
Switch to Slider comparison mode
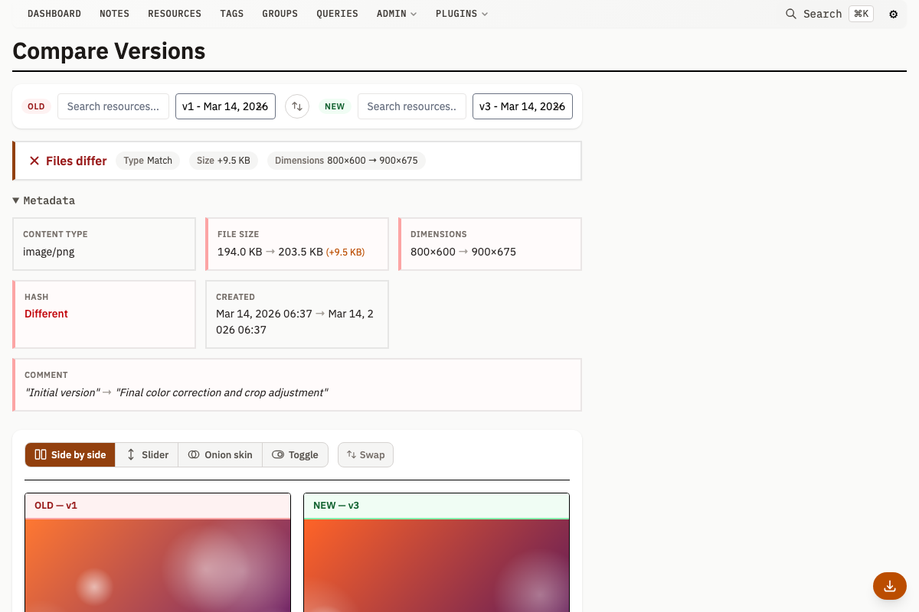tap(146, 454)
